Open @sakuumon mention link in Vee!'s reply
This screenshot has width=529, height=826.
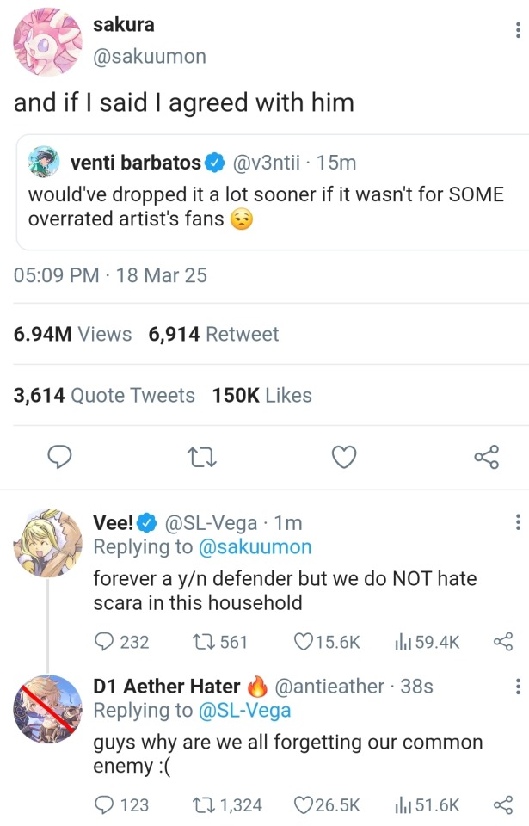pos(255,547)
